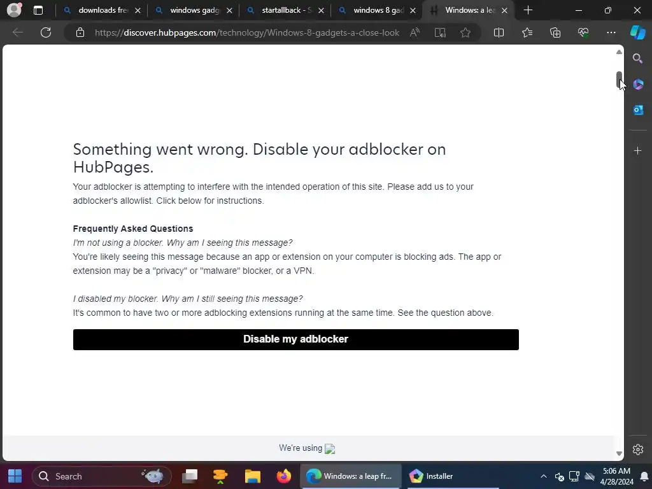Open Collections panel

click(x=555, y=32)
